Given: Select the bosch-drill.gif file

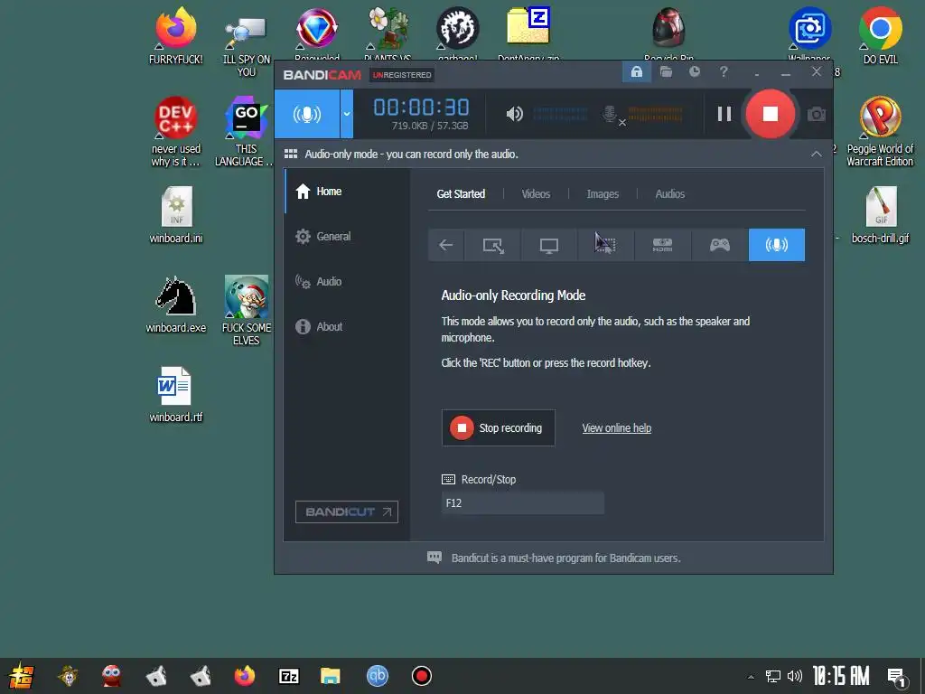Looking at the screenshot, I should tap(880, 215).
